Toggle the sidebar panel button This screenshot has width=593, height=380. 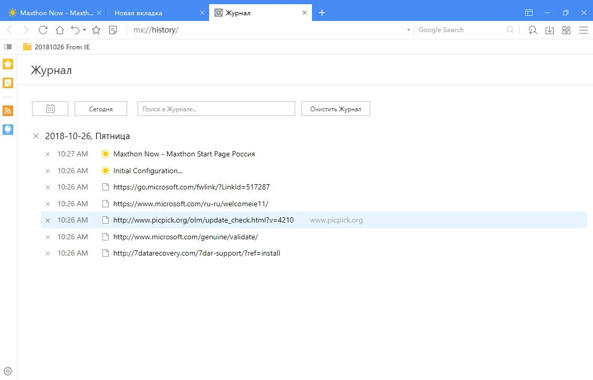tap(8, 47)
